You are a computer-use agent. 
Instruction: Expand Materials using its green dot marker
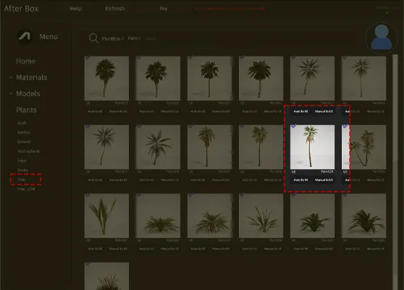pos(11,77)
